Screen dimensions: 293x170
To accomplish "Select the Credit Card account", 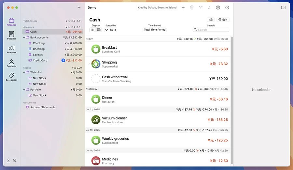I will click(40, 60).
